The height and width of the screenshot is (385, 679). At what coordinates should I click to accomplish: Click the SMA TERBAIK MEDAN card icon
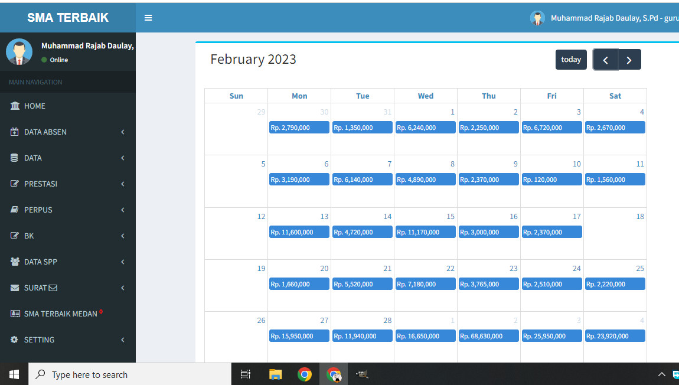(15, 314)
